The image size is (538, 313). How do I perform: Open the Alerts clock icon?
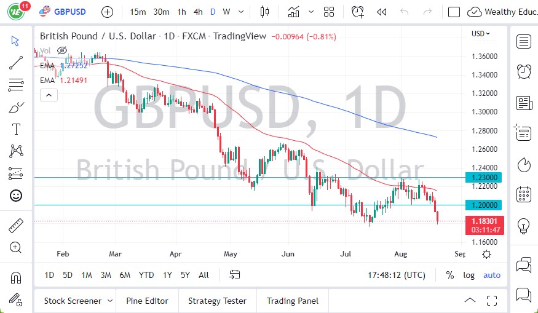pyautogui.click(x=524, y=71)
